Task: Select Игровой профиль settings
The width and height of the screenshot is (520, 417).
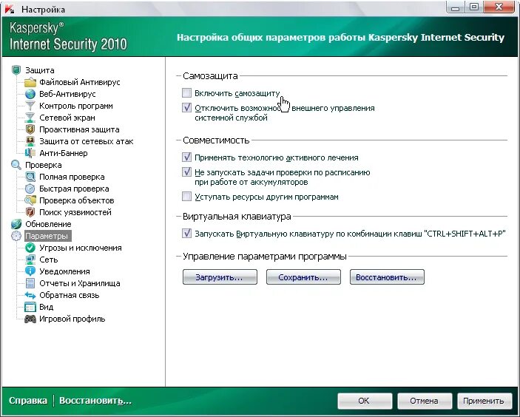Action: [72, 319]
